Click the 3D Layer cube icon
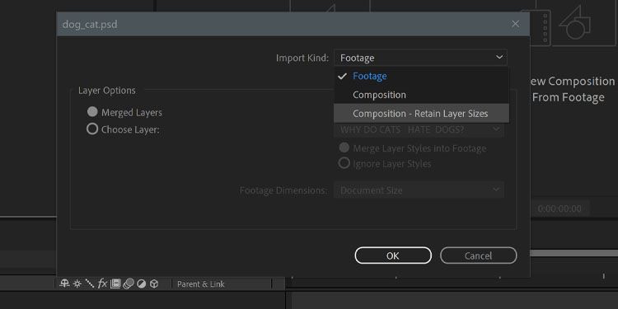Screen dimensions: 618x309 pyautogui.click(x=154, y=283)
